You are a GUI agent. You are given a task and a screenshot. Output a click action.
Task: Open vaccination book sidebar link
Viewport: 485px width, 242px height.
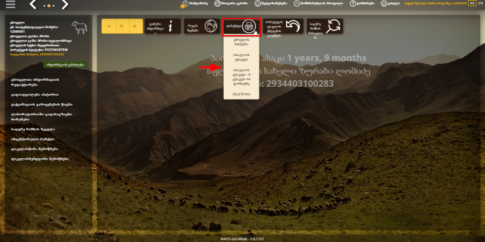pos(42,104)
